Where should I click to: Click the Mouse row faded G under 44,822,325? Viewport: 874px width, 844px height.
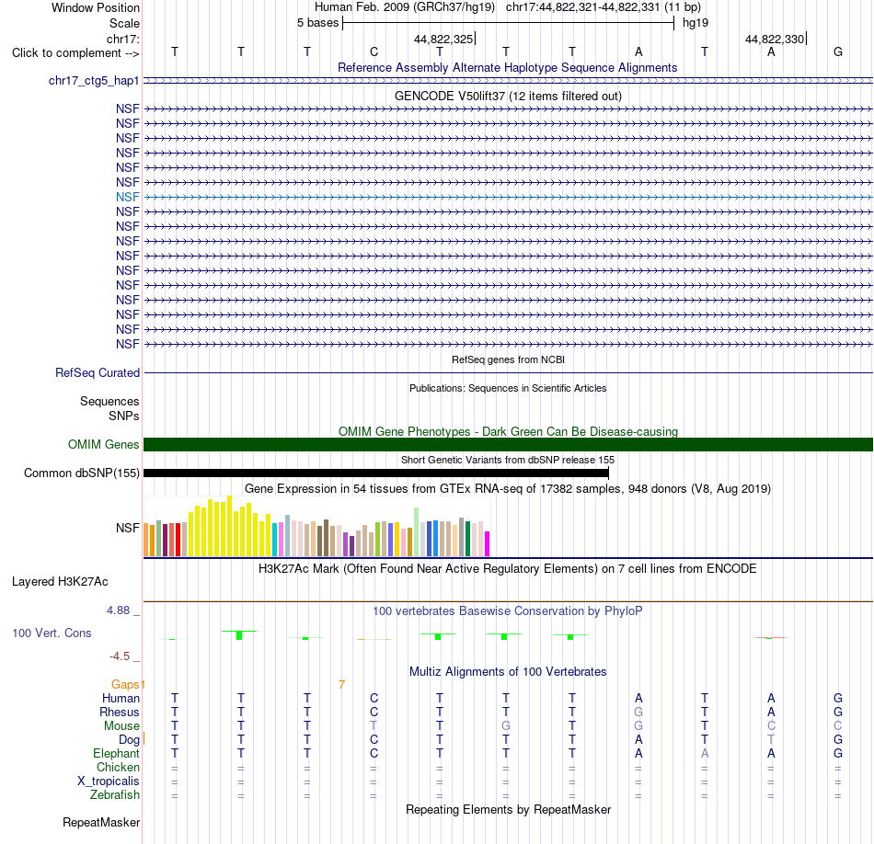coord(506,726)
